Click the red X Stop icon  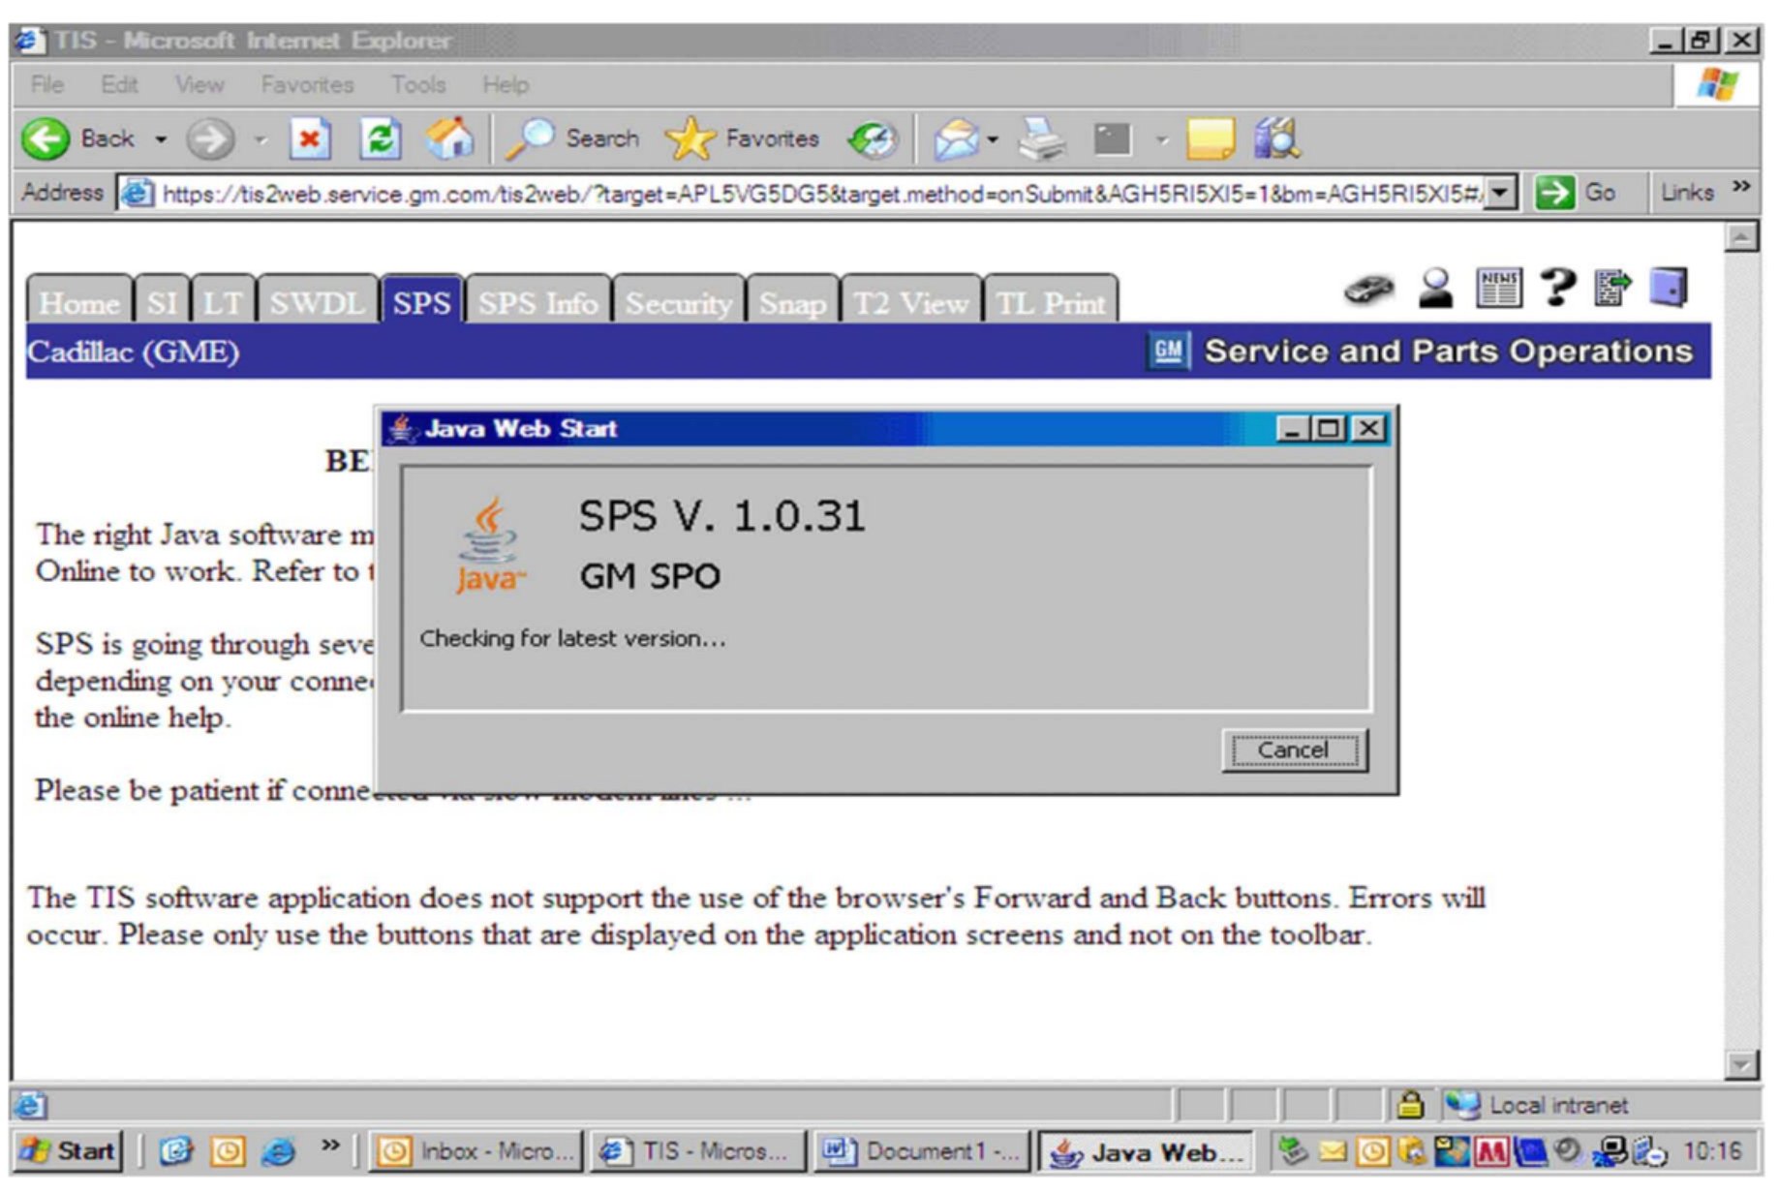click(310, 139)
